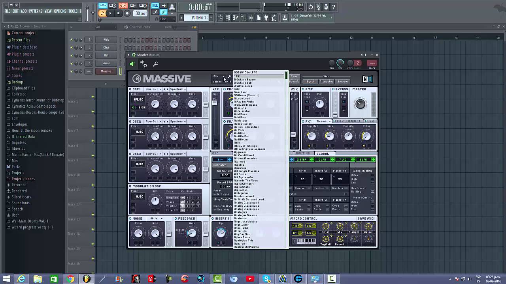This screenshot has width=506, height=284.
Task: Click the undo history circular arrow icon
Action: [310, 7]
